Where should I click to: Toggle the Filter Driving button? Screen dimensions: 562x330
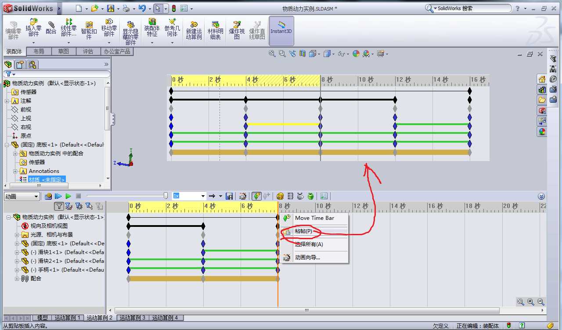click(79, 206)
